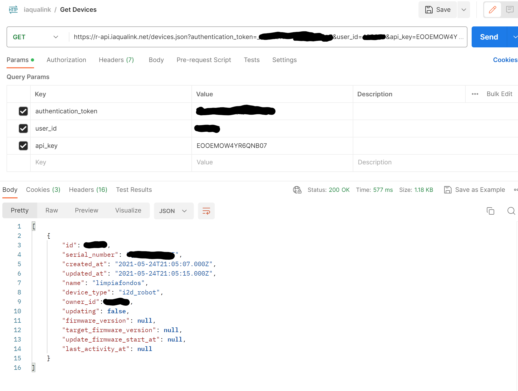
Task: Switch response view to Raw mode
Action: coord(51,210)
